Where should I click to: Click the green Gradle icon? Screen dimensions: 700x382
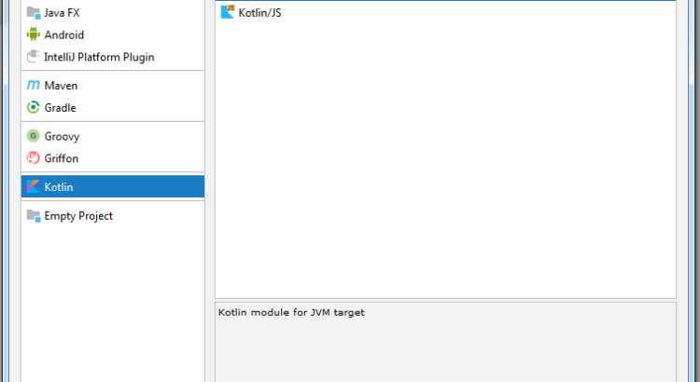pos(34,108)
